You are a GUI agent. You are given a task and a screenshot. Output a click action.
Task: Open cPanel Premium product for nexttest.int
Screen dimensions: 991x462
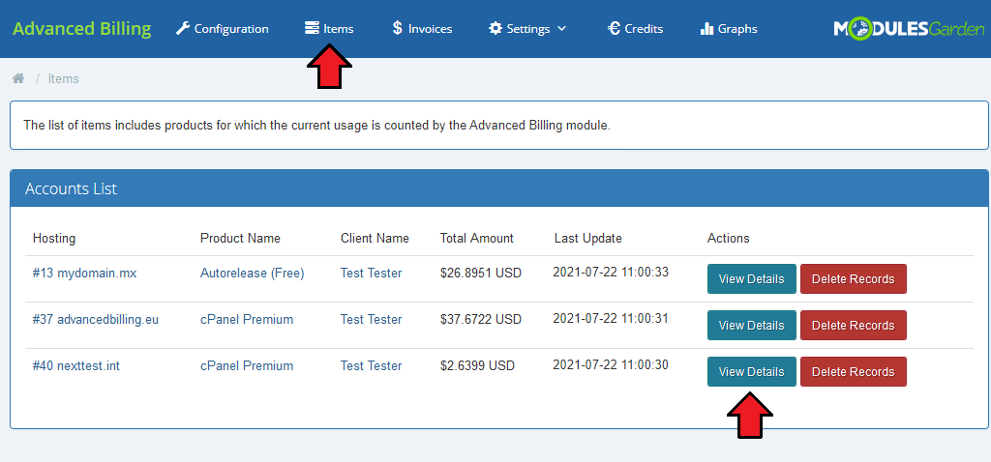point(247,365)
